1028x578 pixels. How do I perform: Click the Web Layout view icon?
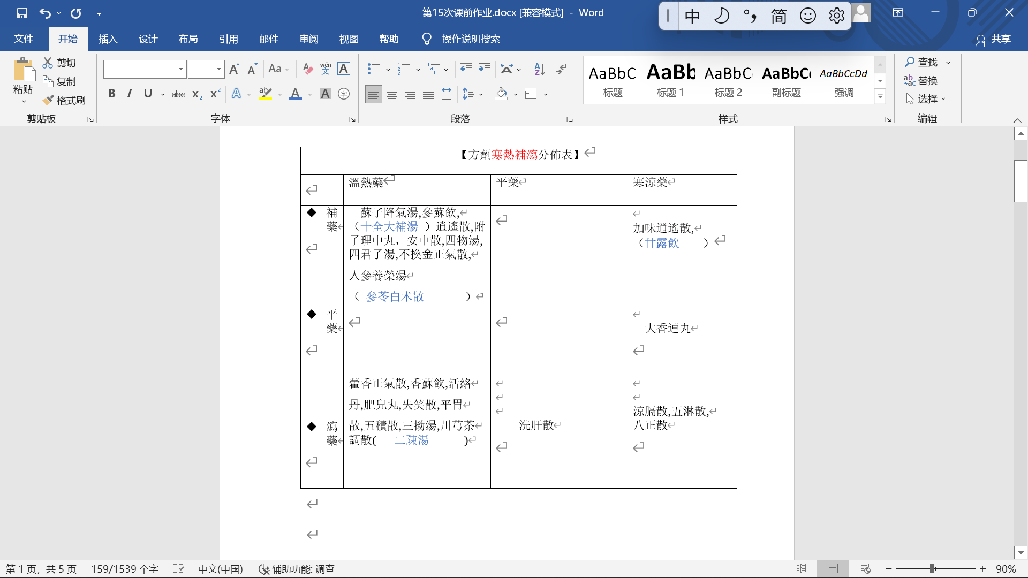[865, 568]
